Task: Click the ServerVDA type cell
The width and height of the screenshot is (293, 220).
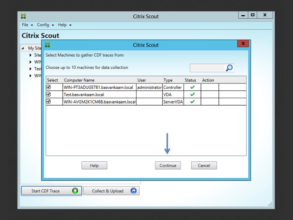Action: [x=173, y=102]
